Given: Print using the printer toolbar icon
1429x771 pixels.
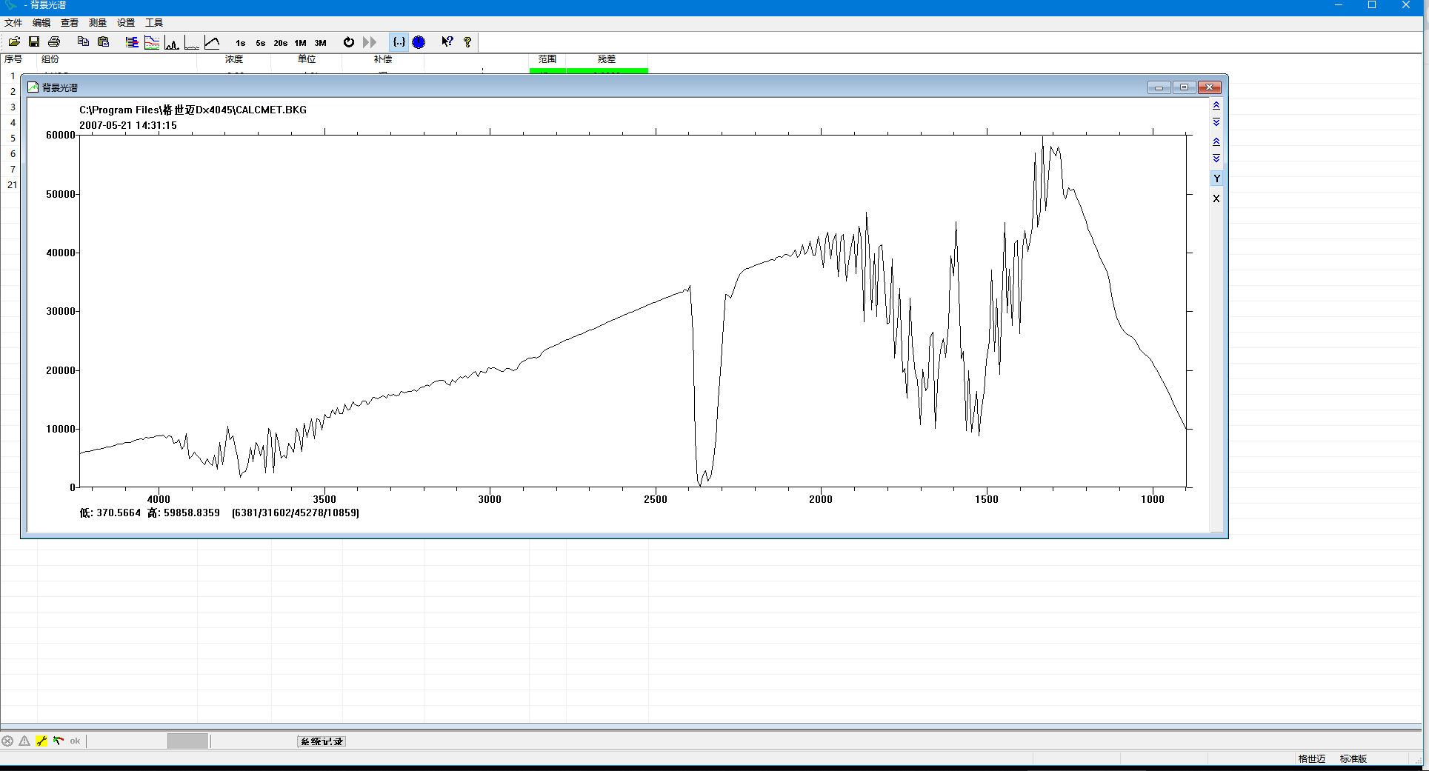Looking at the screenshot, I should tap(54, 42).
